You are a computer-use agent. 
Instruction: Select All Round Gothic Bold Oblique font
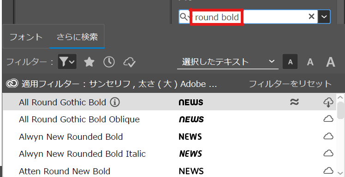(79, 120)
